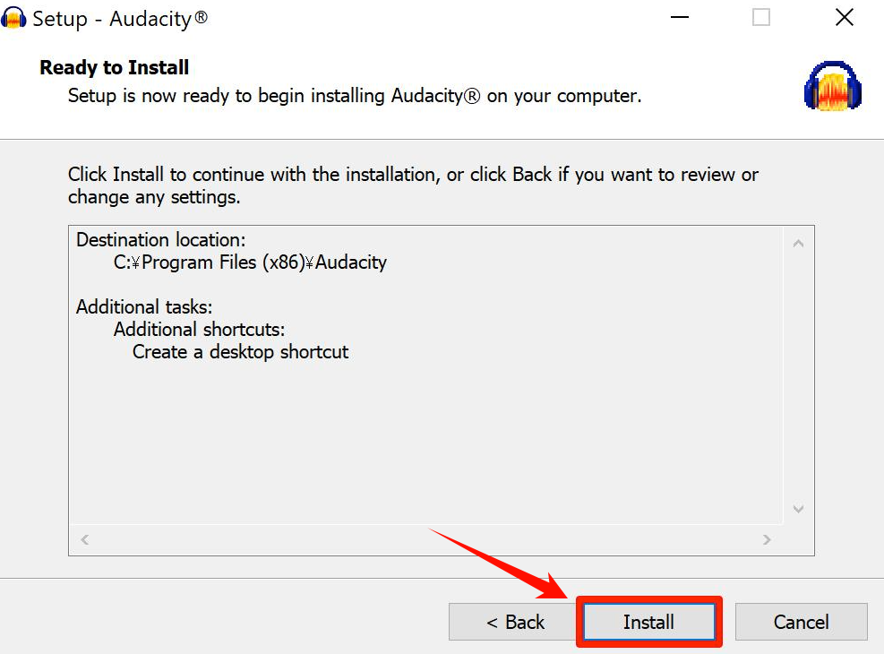Click the Audacity title bar icon

(x=13, y=18)
